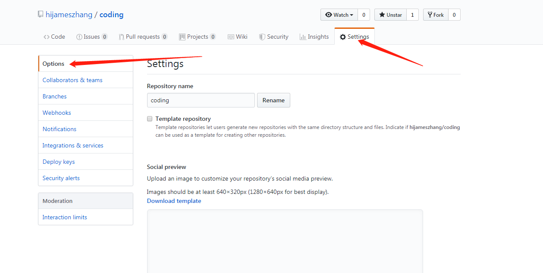Click the Issues tab exclamation icon
This screenshot has height=273, width=543.
pyautogui.click(x=79, y=37)
